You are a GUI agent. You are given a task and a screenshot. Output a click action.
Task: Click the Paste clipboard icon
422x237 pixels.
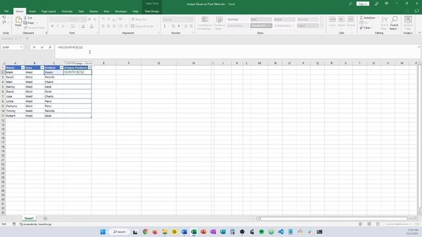[x=18, y=20]
